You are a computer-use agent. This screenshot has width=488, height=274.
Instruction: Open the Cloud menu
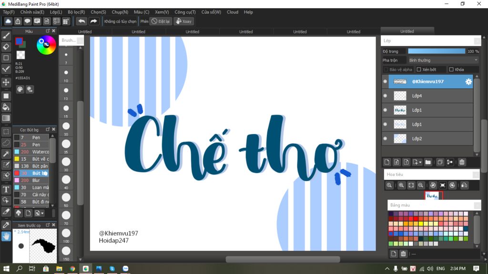(233, 12)
